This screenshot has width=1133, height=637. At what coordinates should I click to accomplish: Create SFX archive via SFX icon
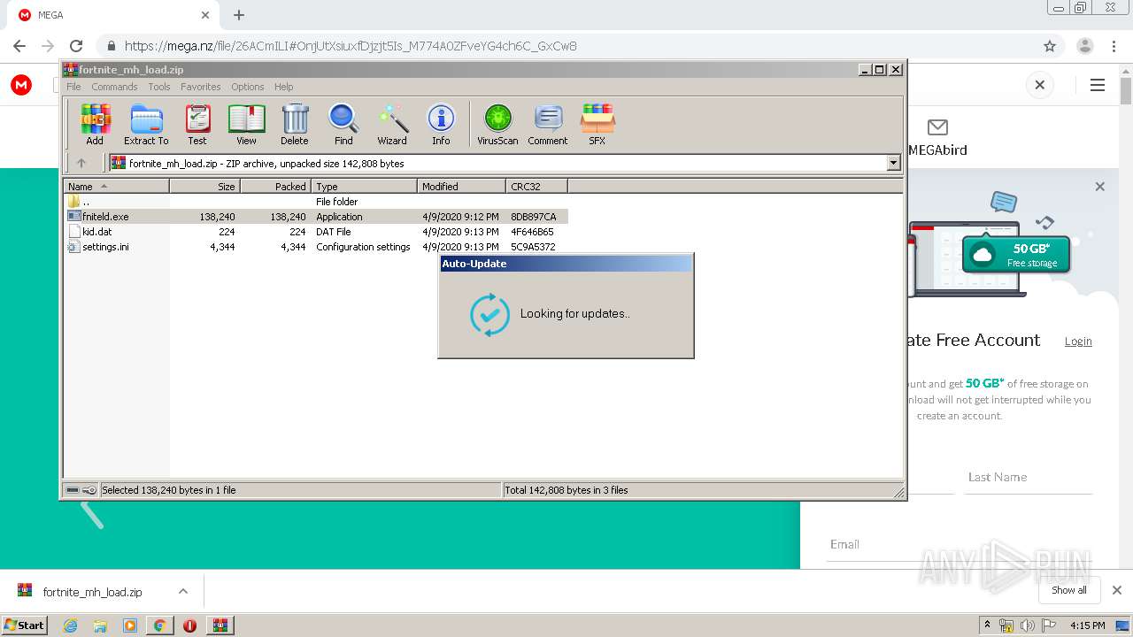(x=597, y=124)
